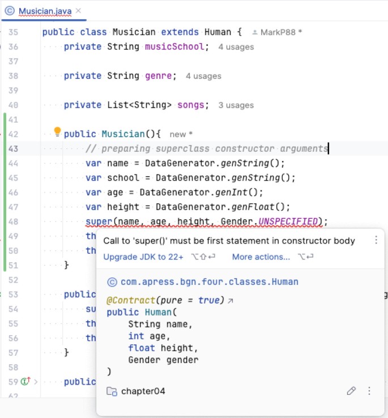Click the MarkP88 author inlay hint
Viewport: 388px width, 418px height.
pos(281,32)
